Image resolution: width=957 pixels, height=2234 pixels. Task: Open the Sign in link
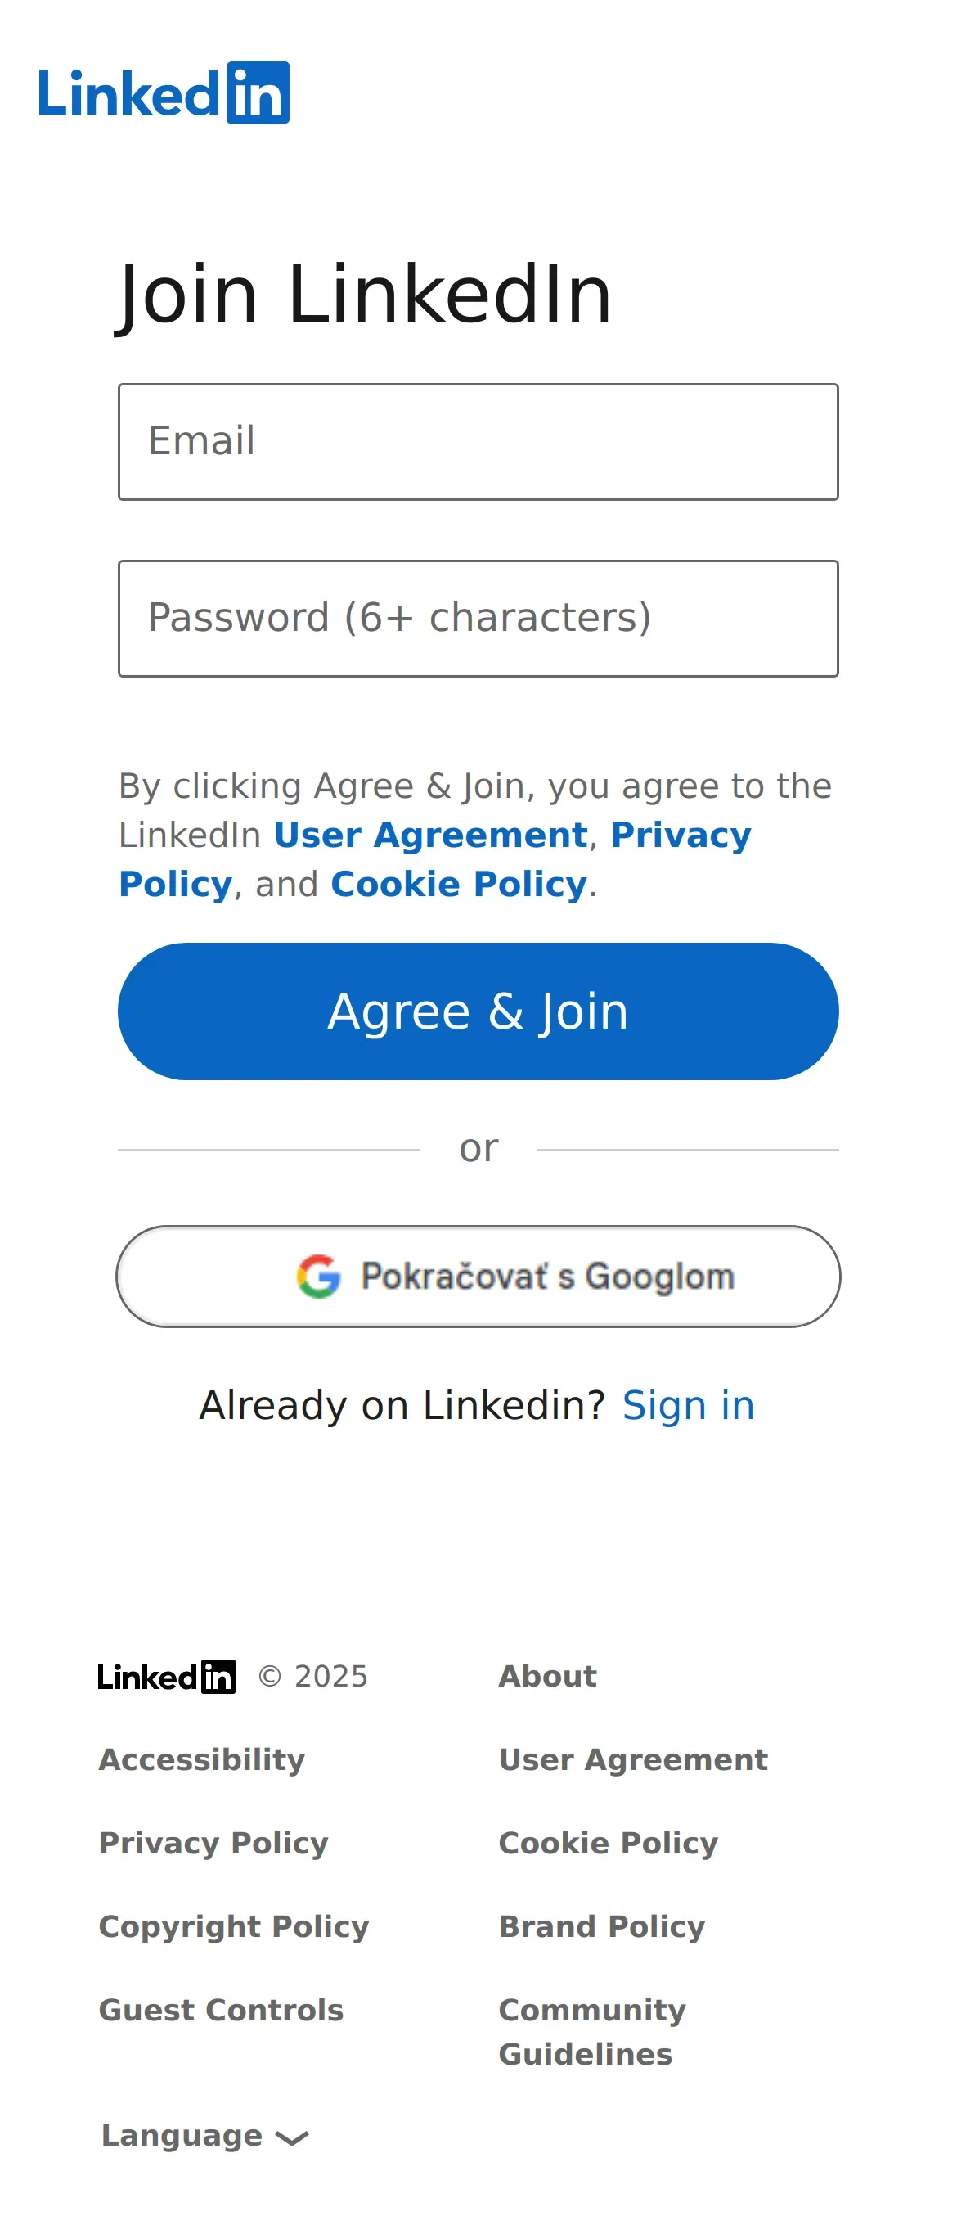coord(688,1405)
